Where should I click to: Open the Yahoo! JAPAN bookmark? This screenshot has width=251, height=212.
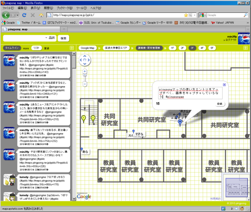pyautogui.click(x=223, y=23)
